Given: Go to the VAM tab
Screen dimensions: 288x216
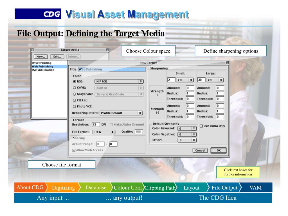Looking at the screenshot, I should pos(256,188).
